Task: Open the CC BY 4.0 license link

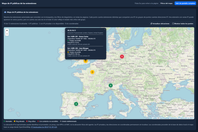Action: (x=53, y=127)
